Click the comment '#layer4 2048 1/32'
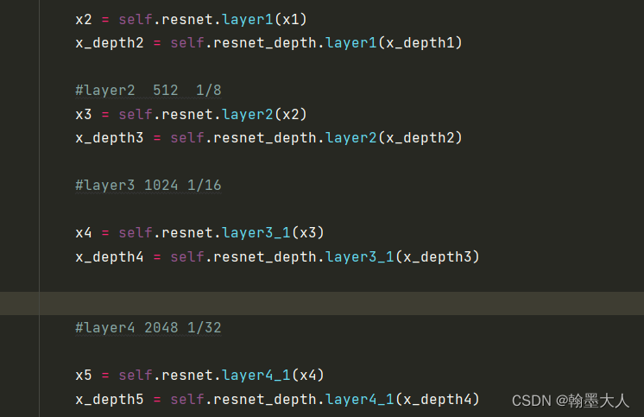Viewport: 644px width, 417px height. coord(148,328)
